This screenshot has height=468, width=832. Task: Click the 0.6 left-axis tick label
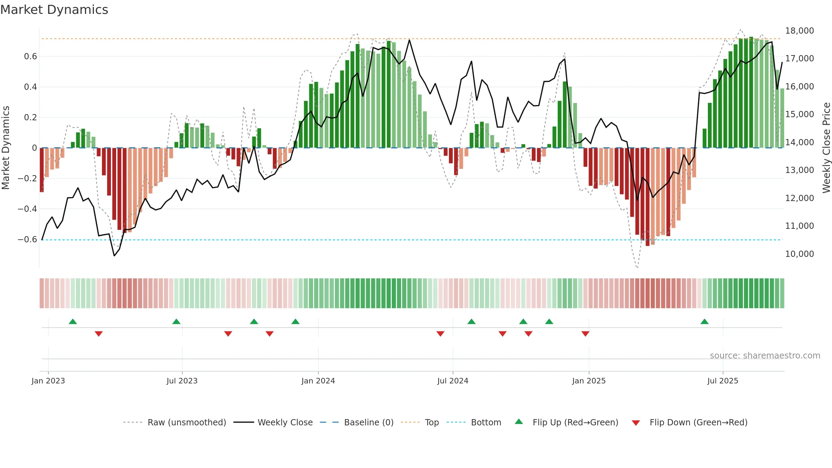point(31,57)
